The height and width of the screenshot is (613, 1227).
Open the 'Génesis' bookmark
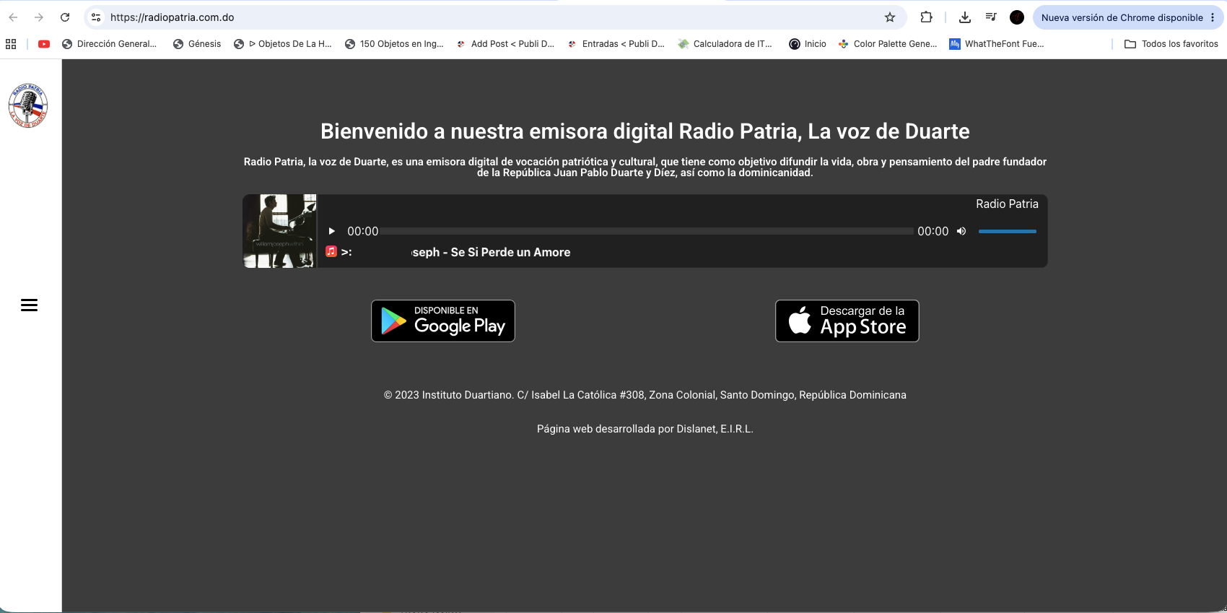click(x=197, y=44)
